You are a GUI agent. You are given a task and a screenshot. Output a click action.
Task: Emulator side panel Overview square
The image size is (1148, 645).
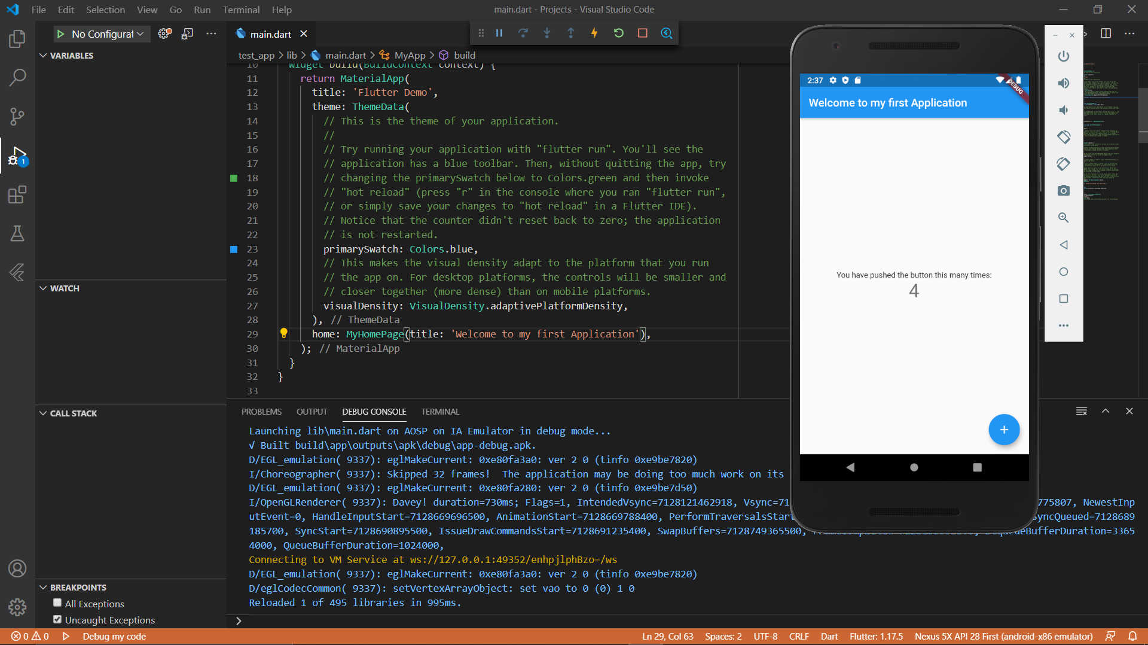[x=1063, y=299]
